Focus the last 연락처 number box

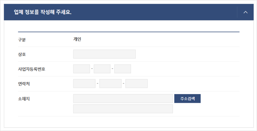coord(137,83)
